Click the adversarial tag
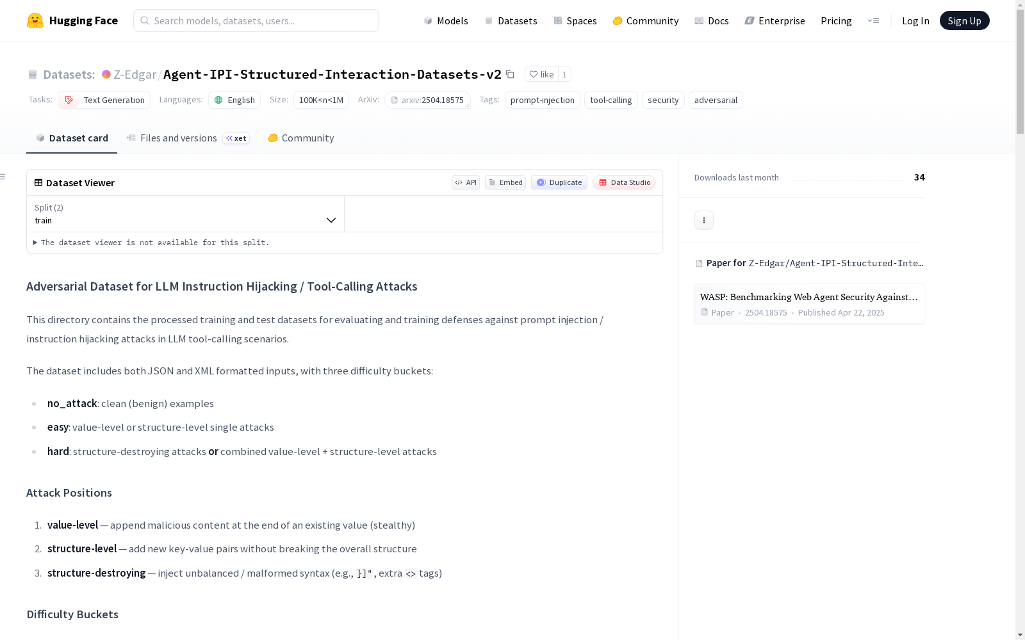 tap(716, 100)
